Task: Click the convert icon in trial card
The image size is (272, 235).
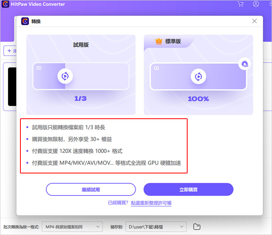Action: [65, 76]
